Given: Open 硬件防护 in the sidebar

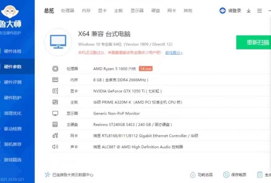Looking at the screenshot, I should point(13,98).
